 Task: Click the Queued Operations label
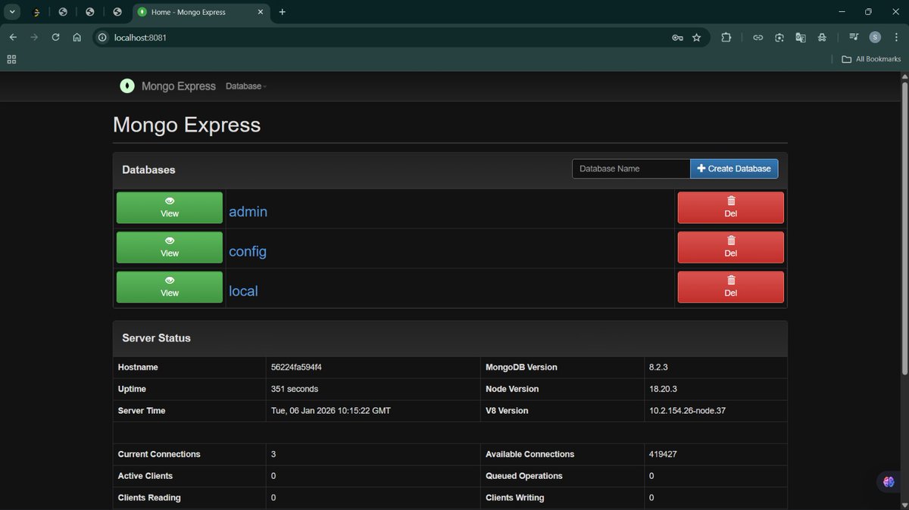pyautogui.click(x=524, y=476)
